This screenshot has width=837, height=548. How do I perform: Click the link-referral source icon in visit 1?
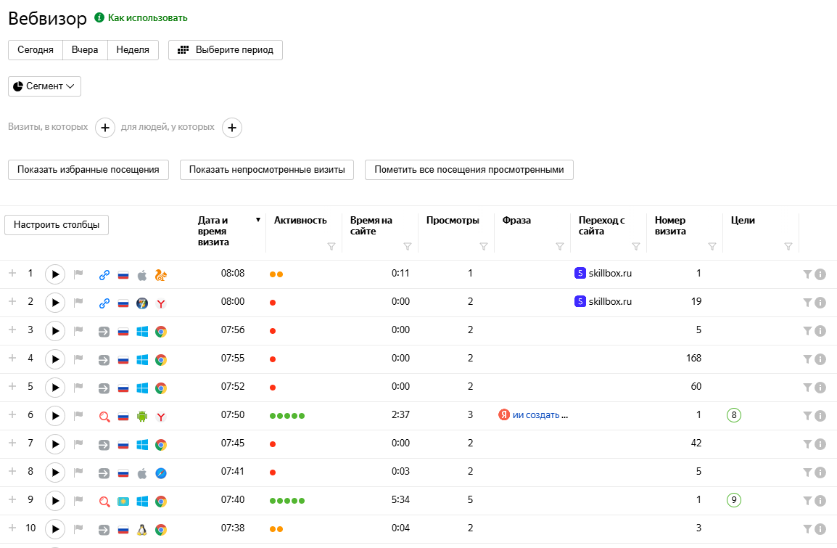(104, 275)
